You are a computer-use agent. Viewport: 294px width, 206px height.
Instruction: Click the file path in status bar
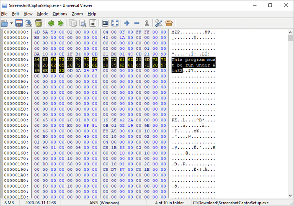[230, 203]
